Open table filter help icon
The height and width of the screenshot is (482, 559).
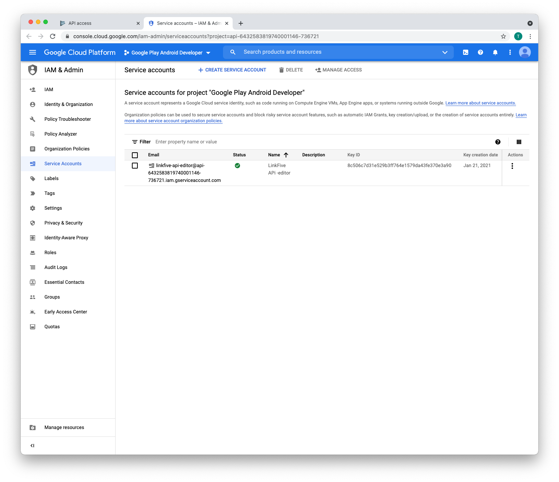click(498, 142)
